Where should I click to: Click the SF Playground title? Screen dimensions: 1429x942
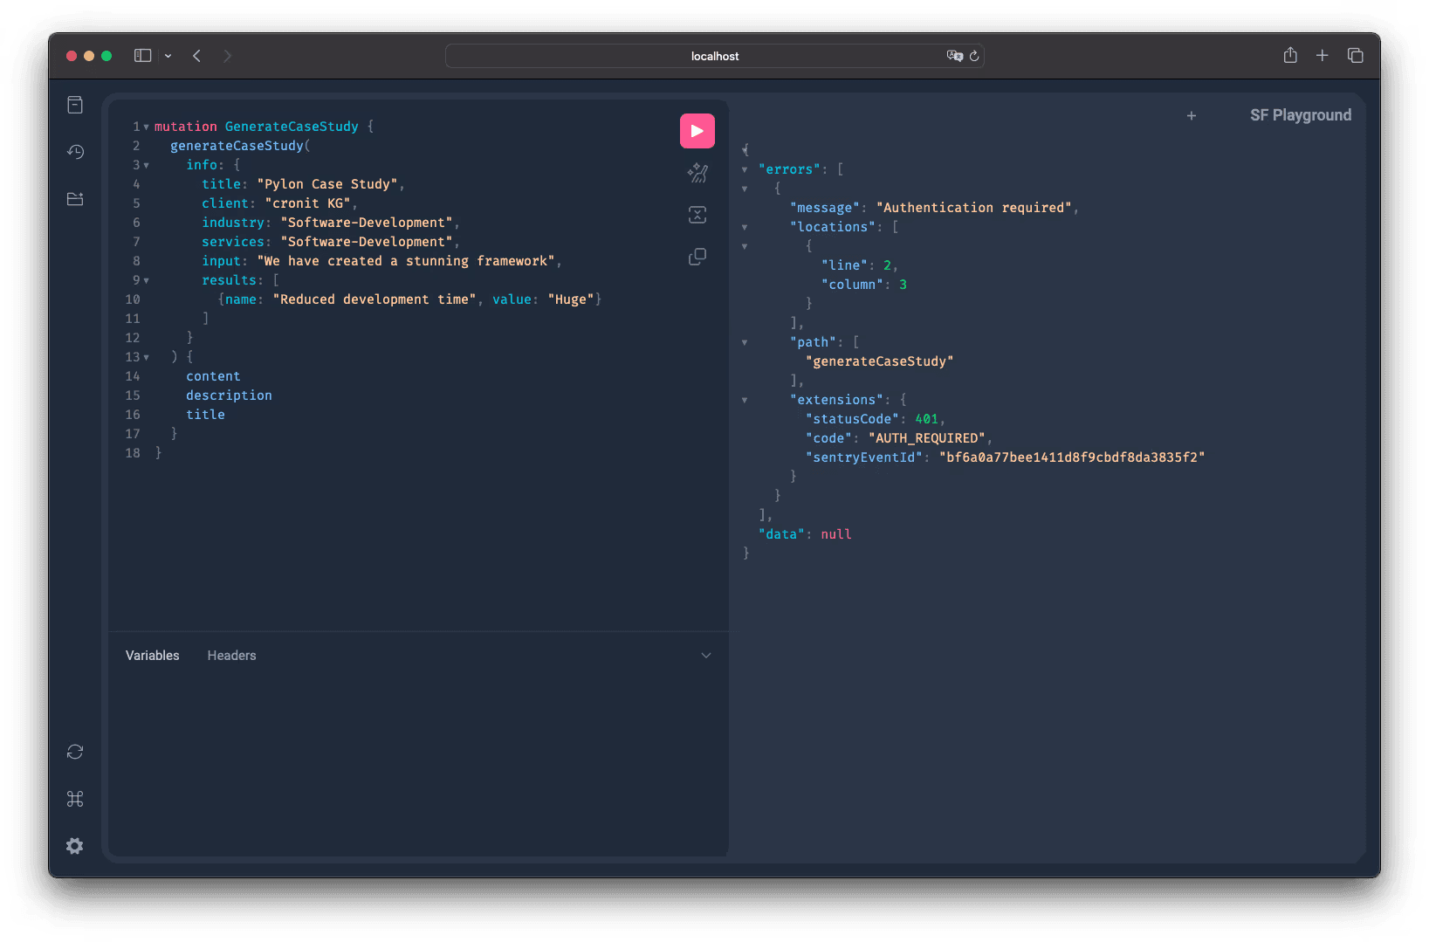[x=1301, y=114]
